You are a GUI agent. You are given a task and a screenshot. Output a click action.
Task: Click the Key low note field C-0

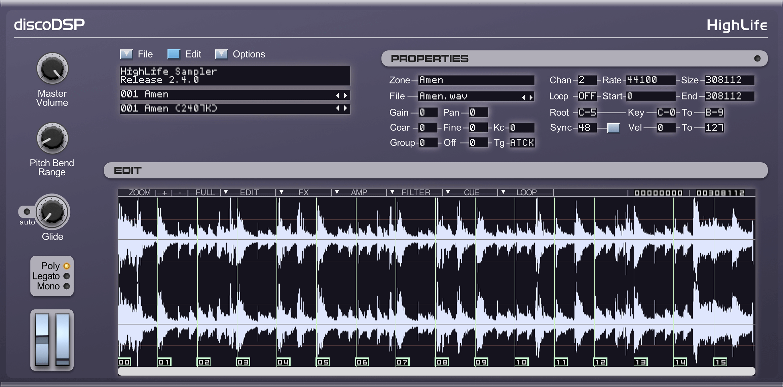point(666,113)
